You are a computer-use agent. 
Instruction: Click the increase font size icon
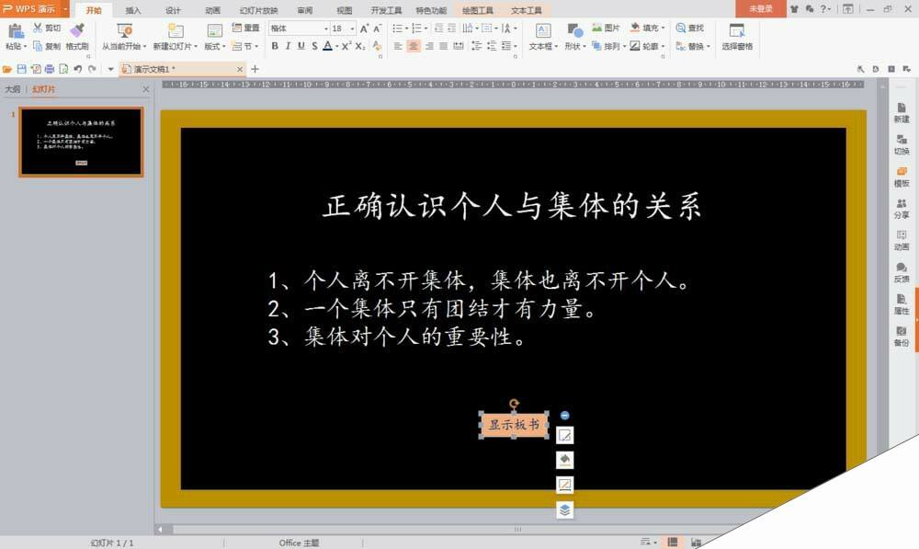click(x=365, y=29)
